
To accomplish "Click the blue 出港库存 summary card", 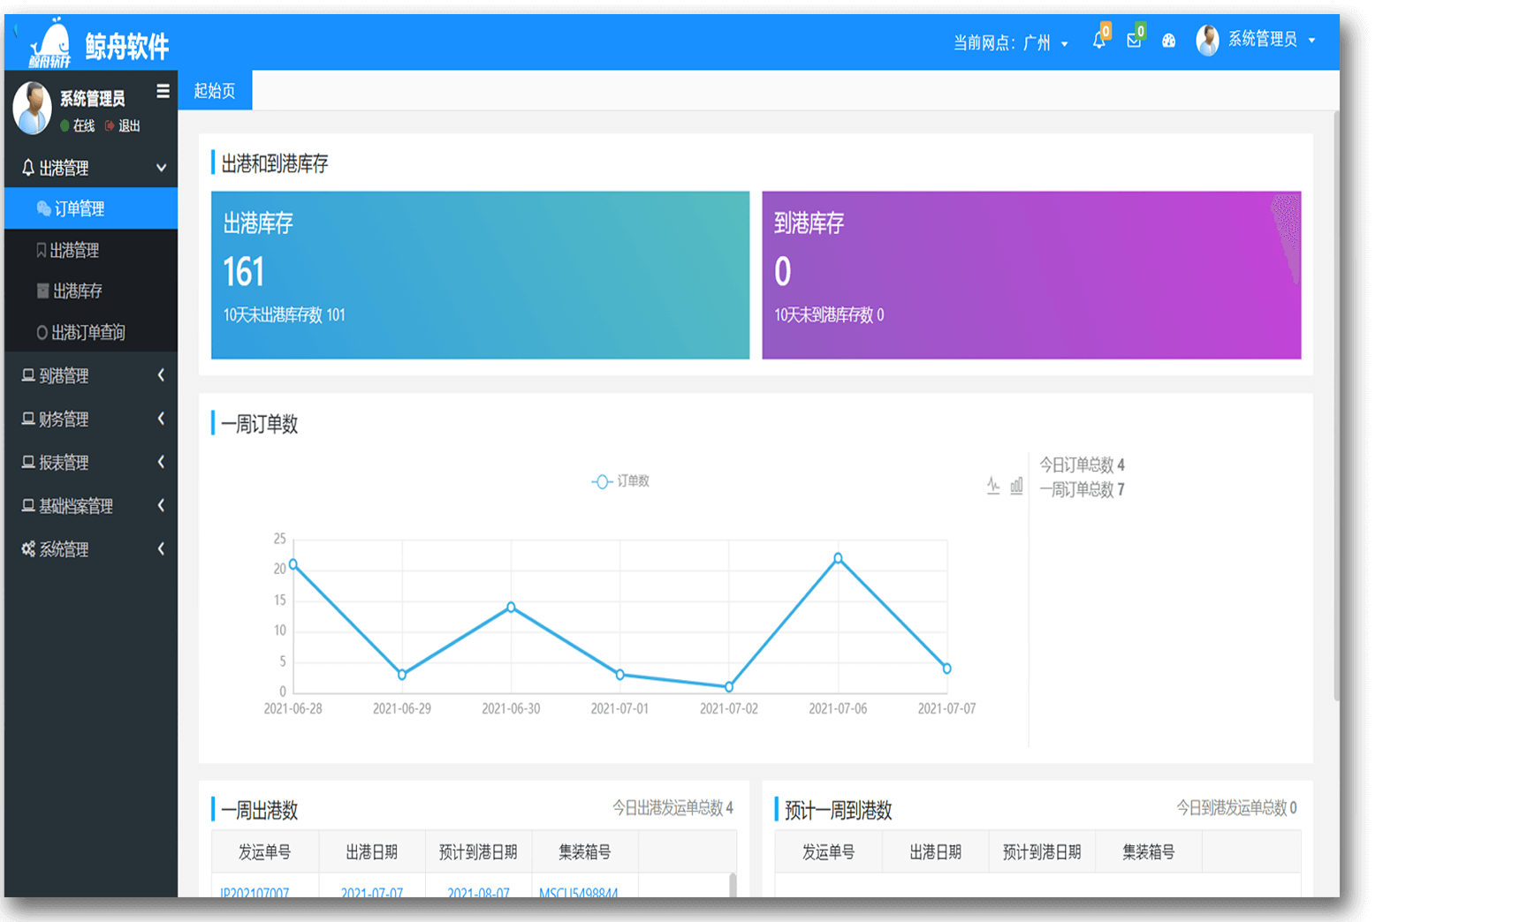I will tap(480, 275).
